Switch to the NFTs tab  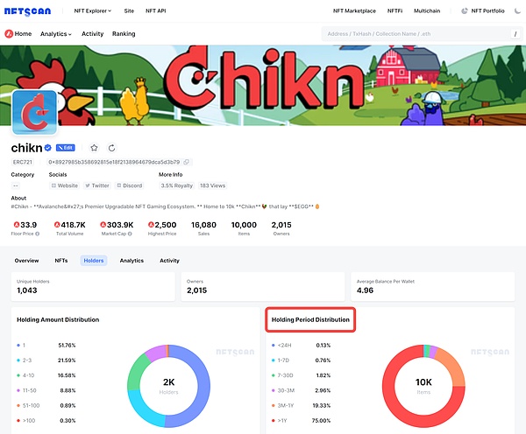click(60, 260)
